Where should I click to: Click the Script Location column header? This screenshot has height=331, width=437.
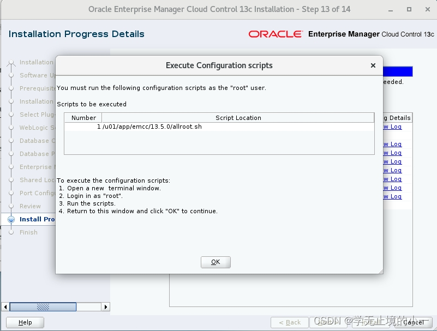[238, 117]
